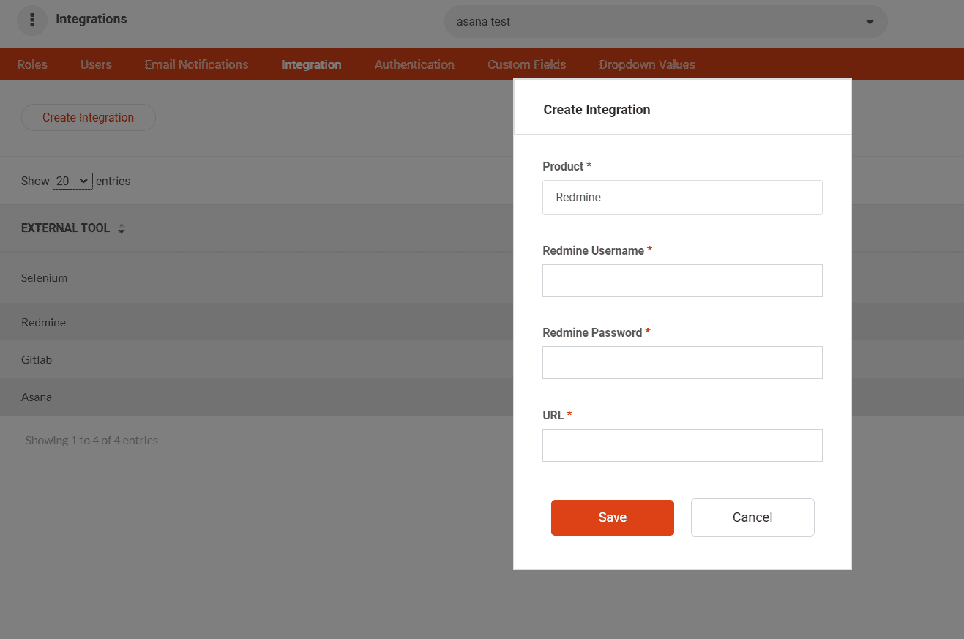Switch to the Users tab
The image size is (964, 639).
click(x=96, y=64)
